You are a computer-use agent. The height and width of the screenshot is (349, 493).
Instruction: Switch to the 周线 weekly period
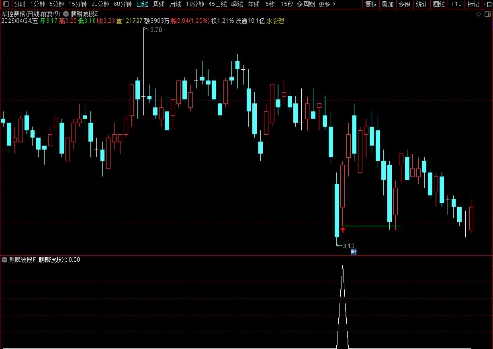coord(159,4)
